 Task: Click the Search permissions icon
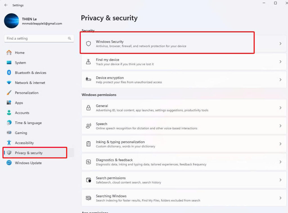89,180
